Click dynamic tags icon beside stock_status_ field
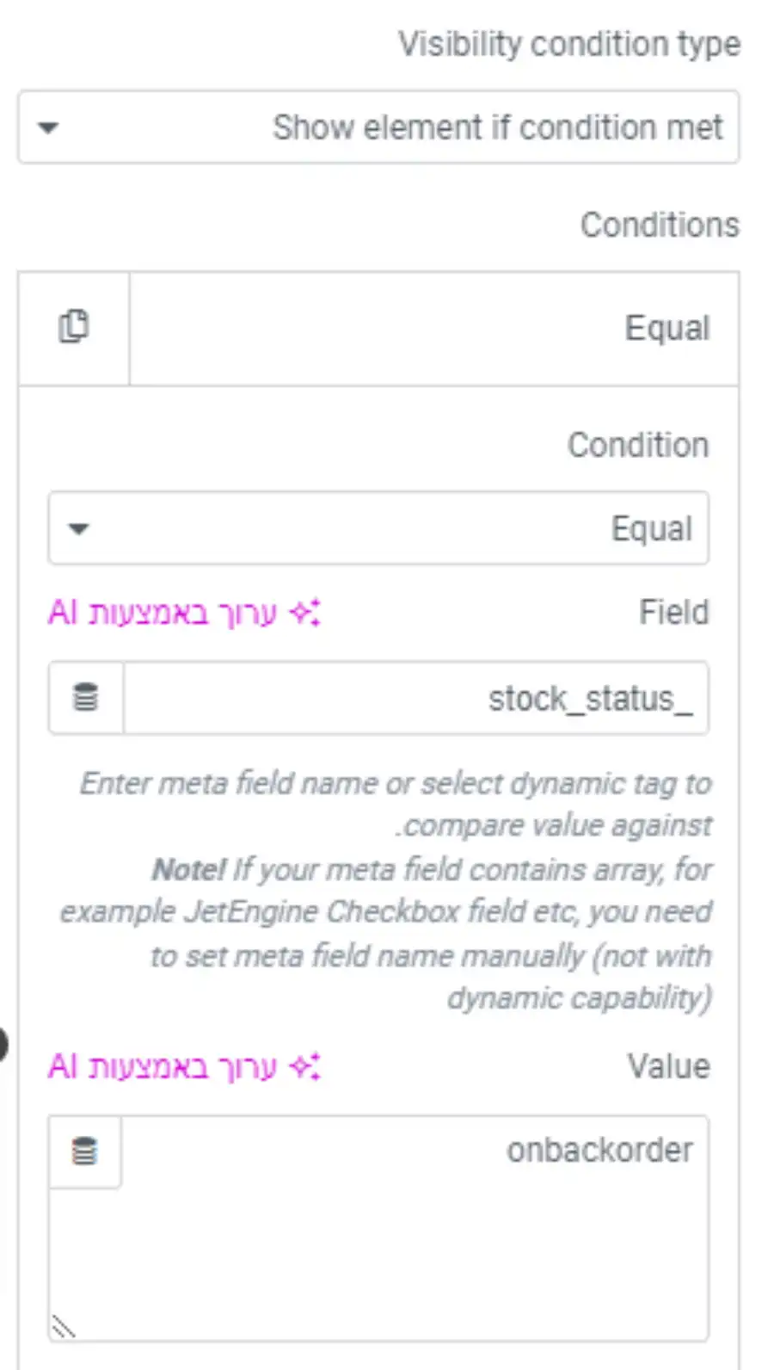 (x=85, y=698)
